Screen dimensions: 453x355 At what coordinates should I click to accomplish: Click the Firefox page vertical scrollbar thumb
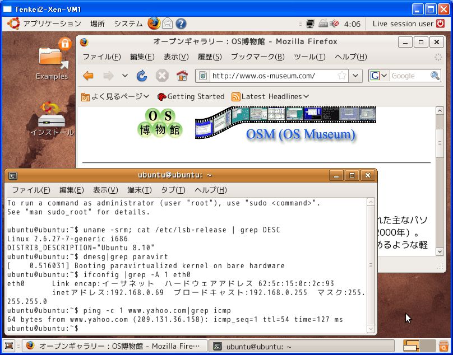(x=440, y=143)
